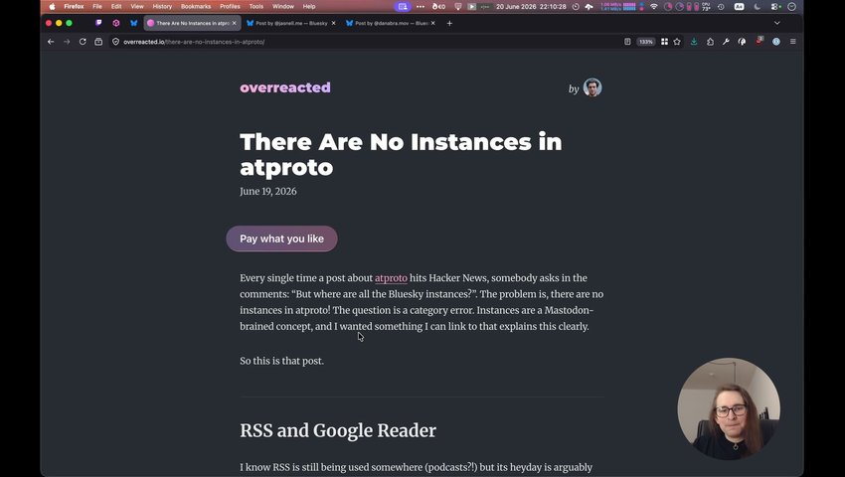
Task: Toggle Reader View in address bar
Action: [x=627, y=42]
